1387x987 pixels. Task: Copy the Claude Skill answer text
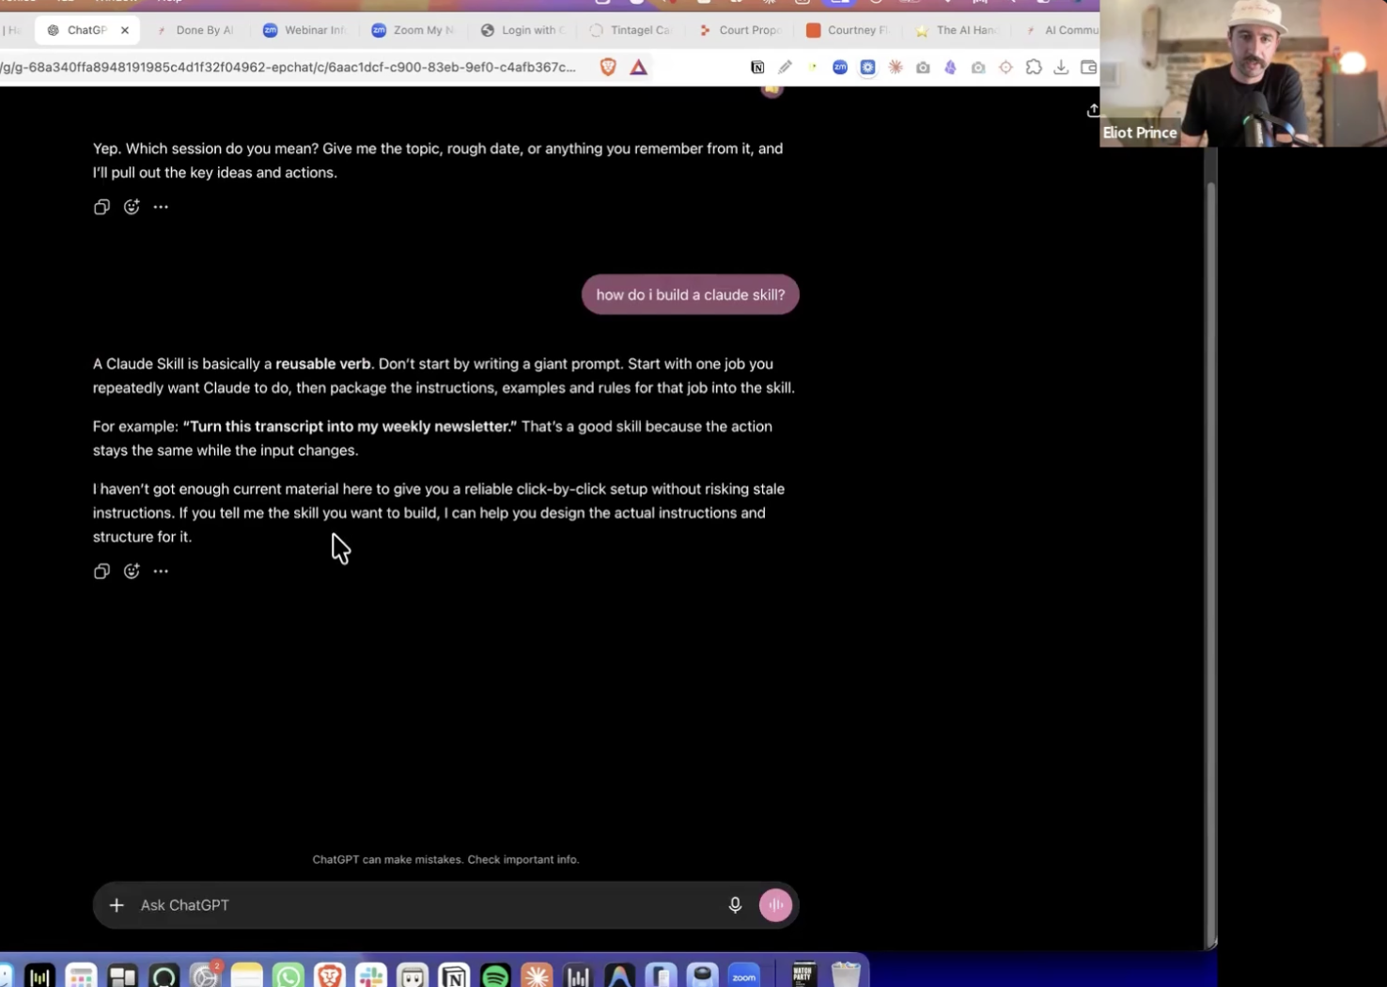point(101,572)
